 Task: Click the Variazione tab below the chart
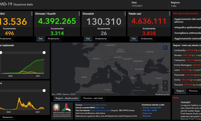(7, 117)
